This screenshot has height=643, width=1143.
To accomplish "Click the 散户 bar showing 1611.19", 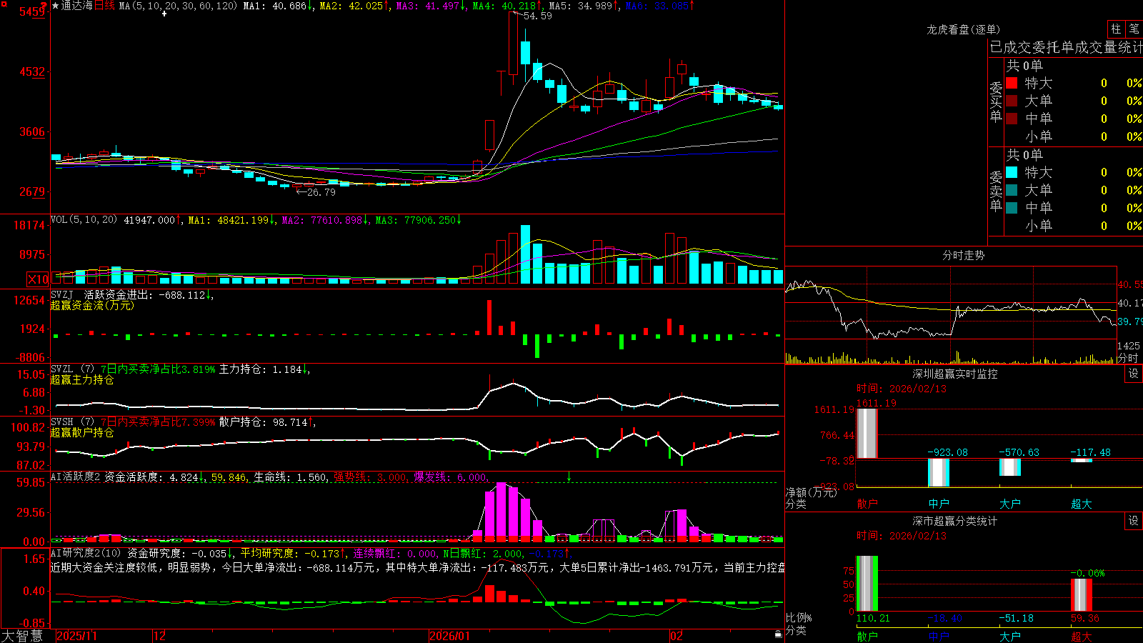I will [867, 434].
